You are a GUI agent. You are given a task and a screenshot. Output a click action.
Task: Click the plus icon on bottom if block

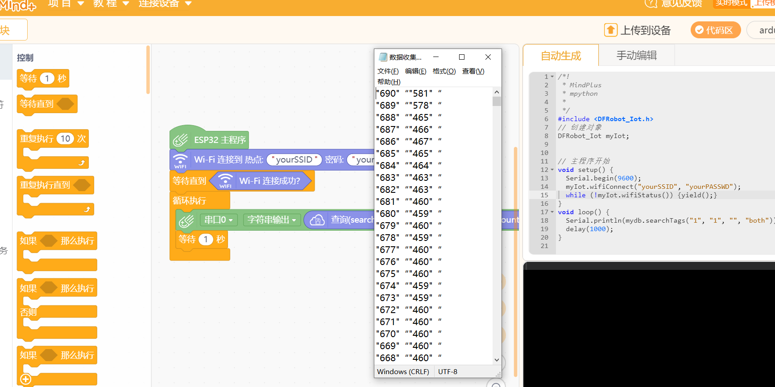tap(26, 379)
